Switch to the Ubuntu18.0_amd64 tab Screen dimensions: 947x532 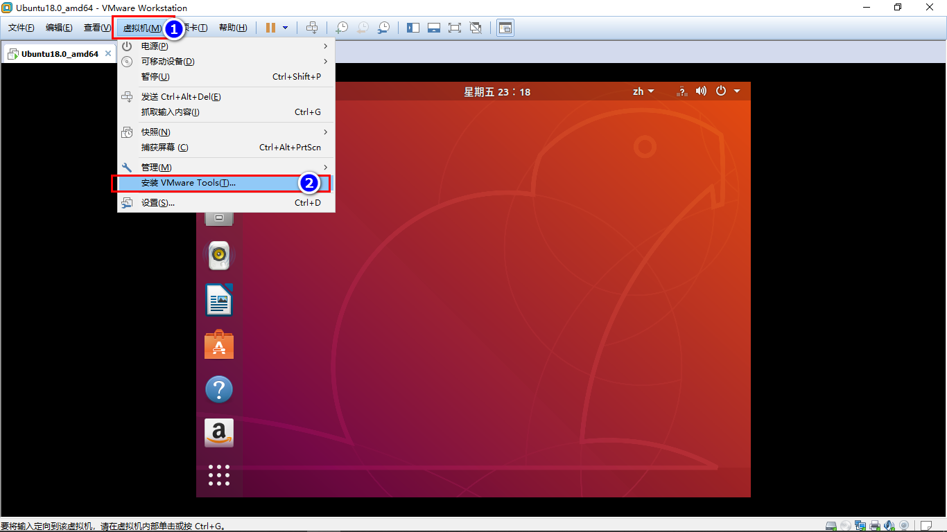pos(58,53)
